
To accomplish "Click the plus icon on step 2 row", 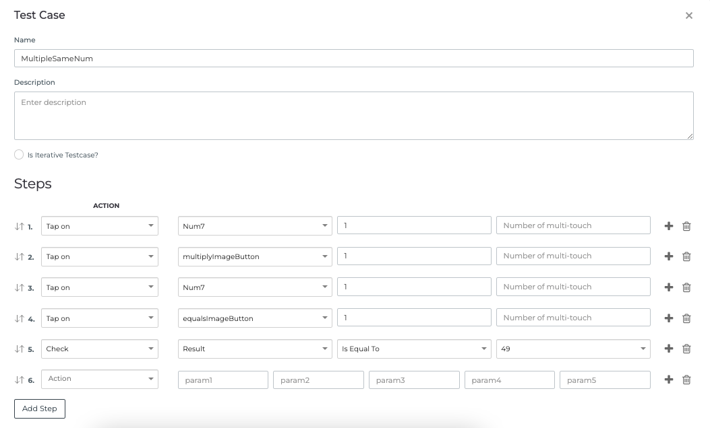I will pyautogui.click(x=668, y=256).
